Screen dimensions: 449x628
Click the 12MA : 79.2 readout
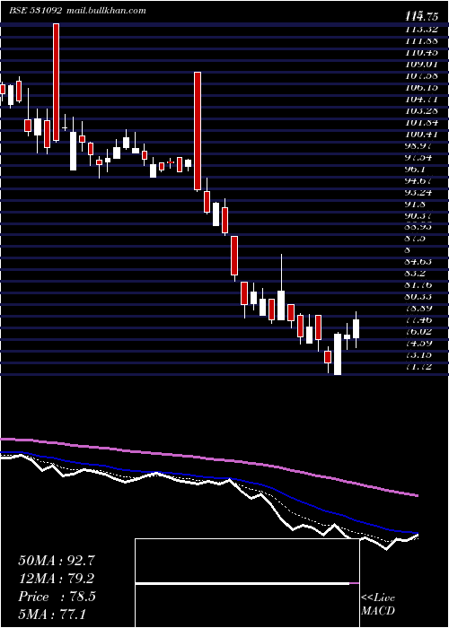pyautogui.click(x=57, y=579)
